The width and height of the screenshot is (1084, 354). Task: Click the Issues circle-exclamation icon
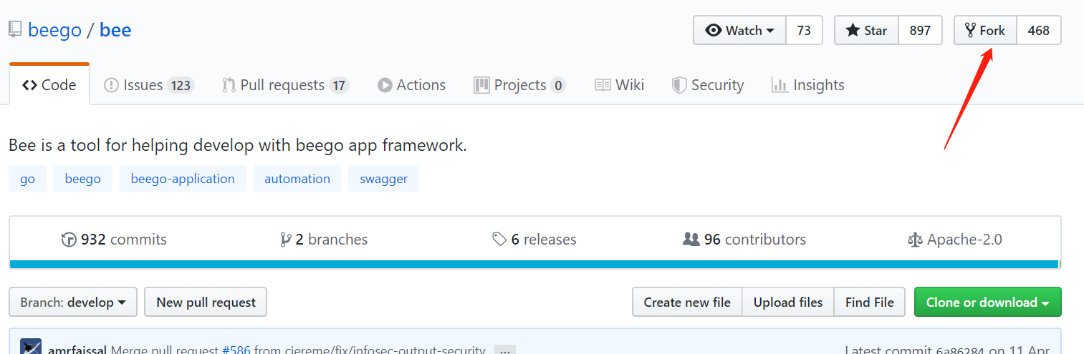click(111, 85)
